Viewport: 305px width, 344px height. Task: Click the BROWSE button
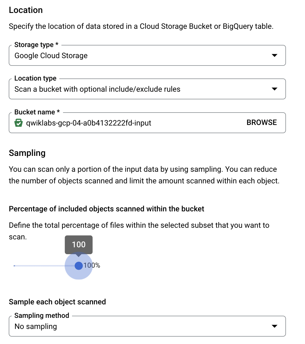(x=262, y=122)
